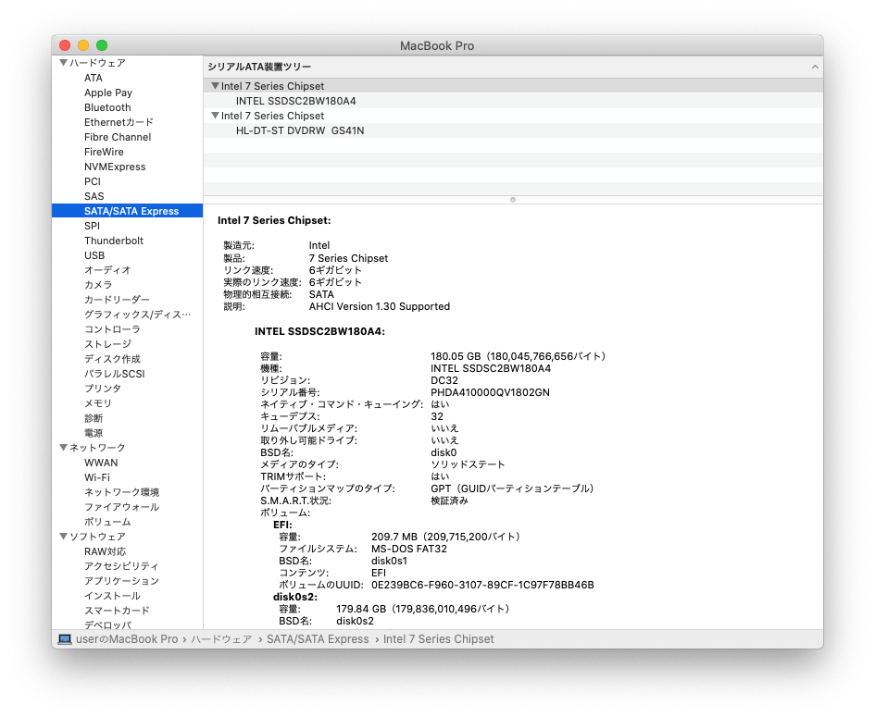Click ハードウェア in the path bar
The height and width of the screenshot is (717, 875).
click(x=221, y=639)
